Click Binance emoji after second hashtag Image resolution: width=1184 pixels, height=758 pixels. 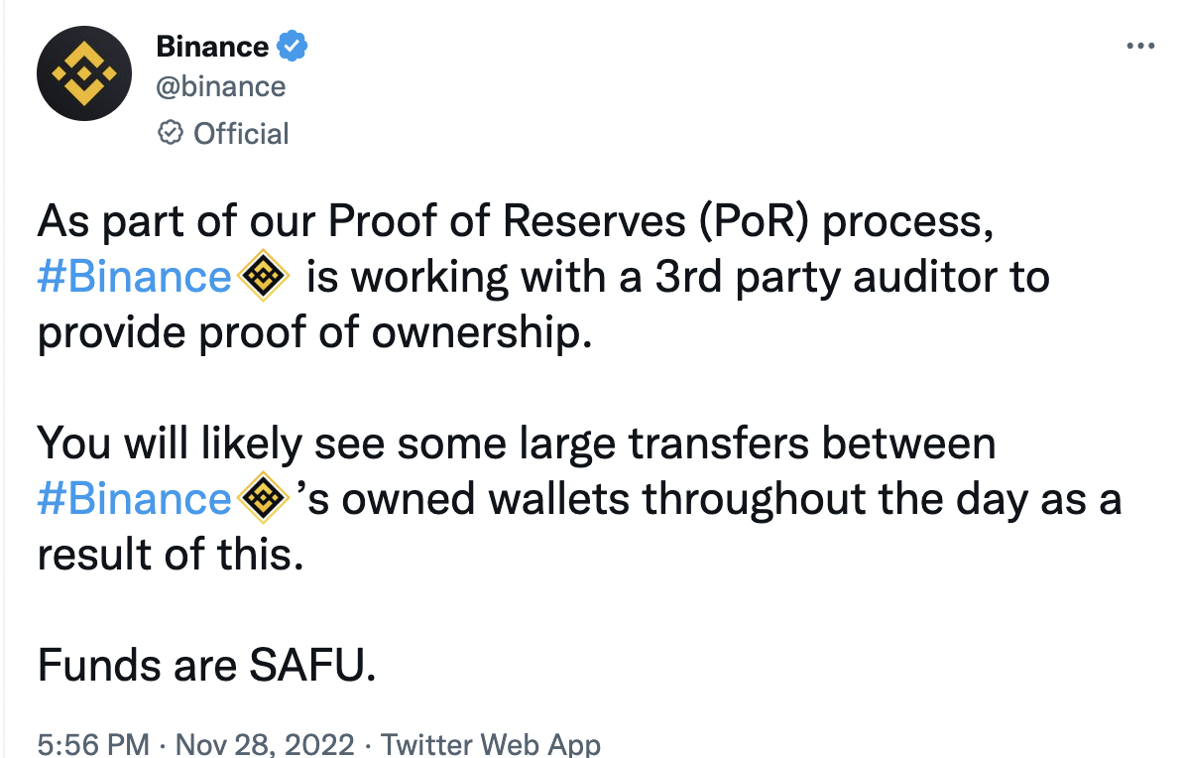tap(262, 498)
